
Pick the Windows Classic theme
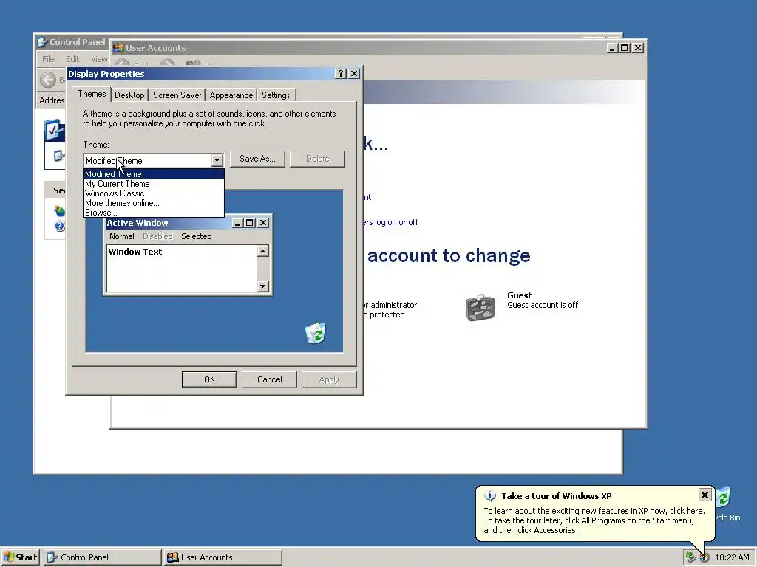tap(154, 193)
